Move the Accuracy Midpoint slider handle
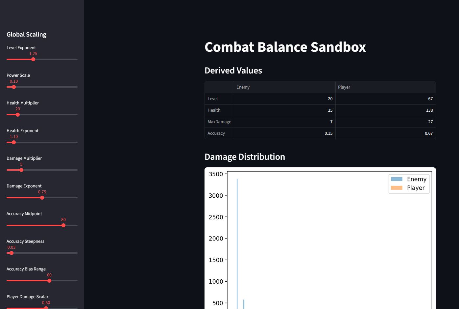The image size is (459, 309). [63, 225]
